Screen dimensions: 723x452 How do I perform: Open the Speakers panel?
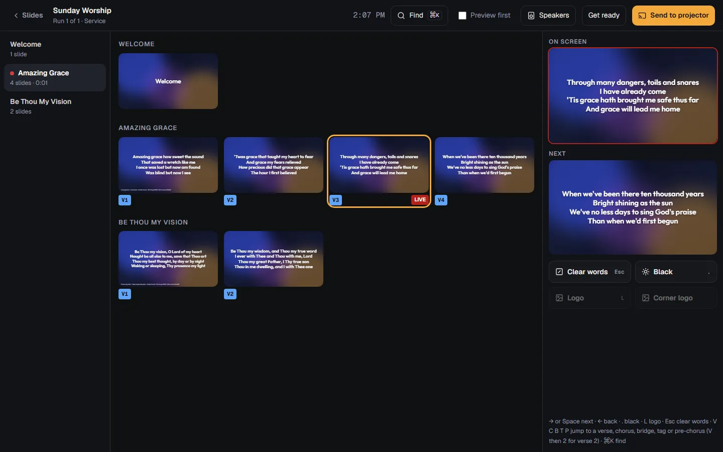pyautogui.click(x=548, y=16)
